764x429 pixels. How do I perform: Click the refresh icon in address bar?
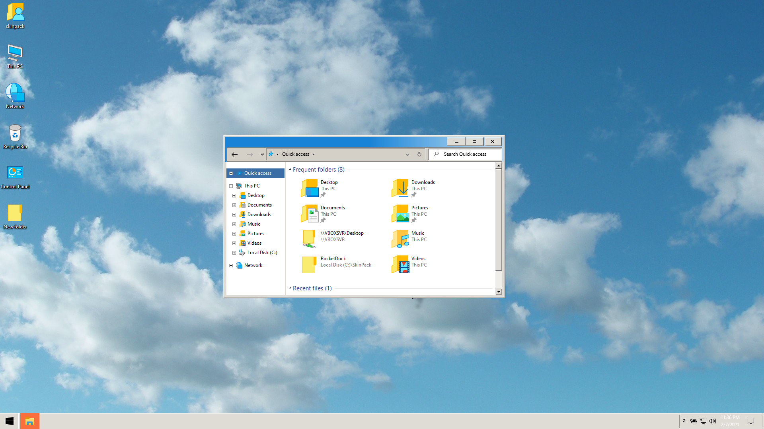(x=419, y=154)
